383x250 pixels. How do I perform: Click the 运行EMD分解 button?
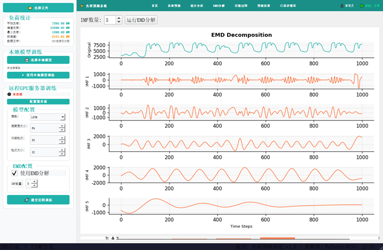(141, 20)
